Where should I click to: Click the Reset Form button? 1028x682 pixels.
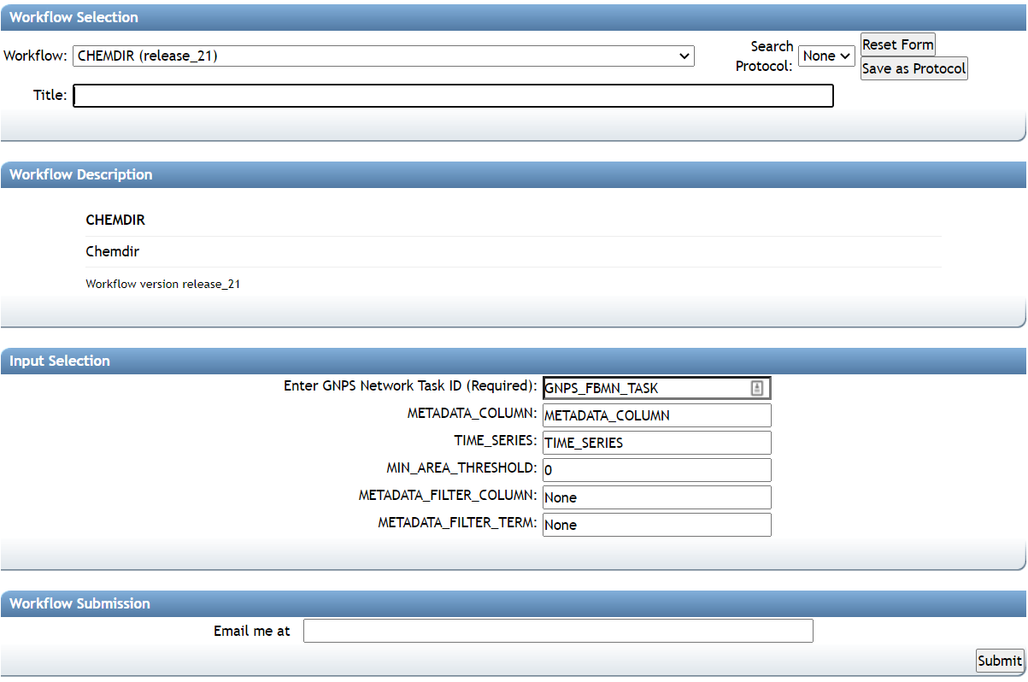pos(898,44)
